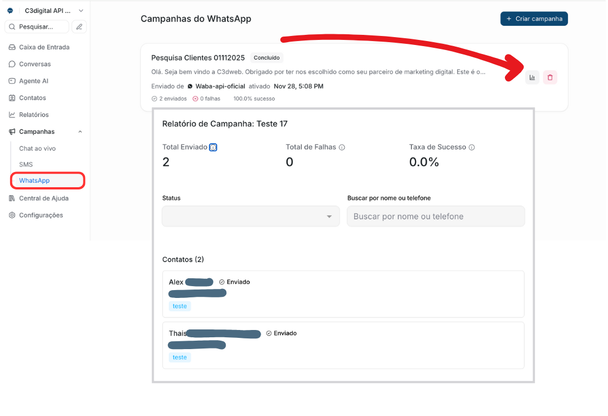
Task: Click Buscar por nome ou telefone field
Action: [436, 216]
